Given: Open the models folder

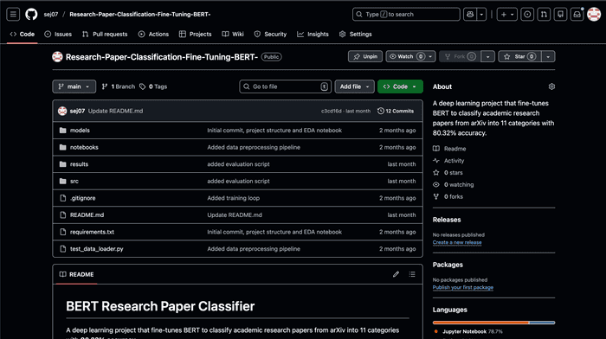Looking at the screenshot, I should pos(80,130).
